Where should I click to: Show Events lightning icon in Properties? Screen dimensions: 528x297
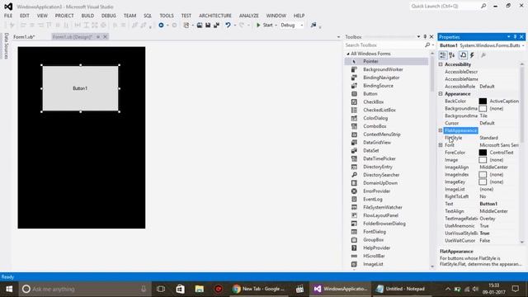click(472, 55)
